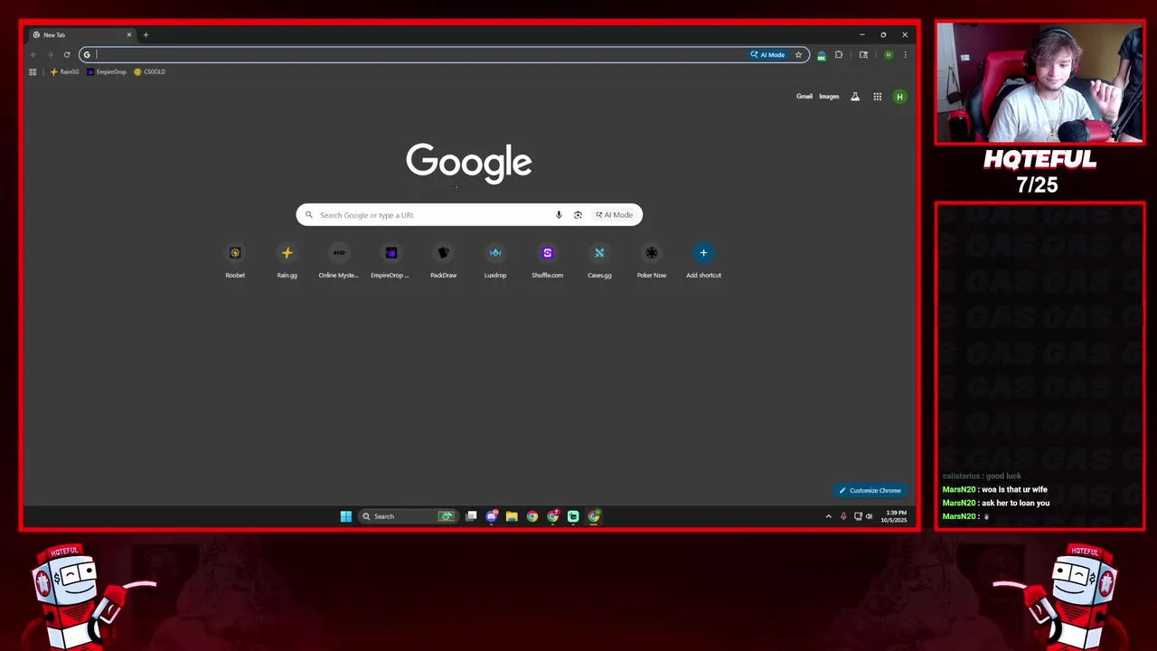
Task: Click the Windows taskbar Search box
Action: [x=407, y=516]
